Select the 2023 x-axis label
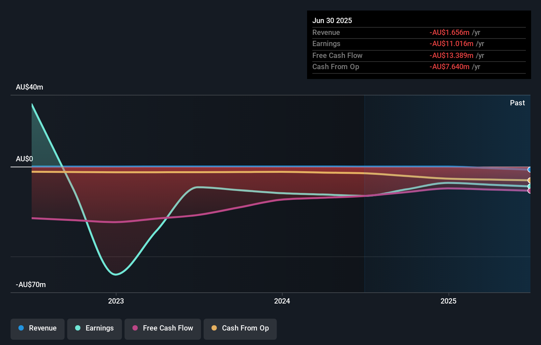 pyautogui.click(x=116, y=301)
